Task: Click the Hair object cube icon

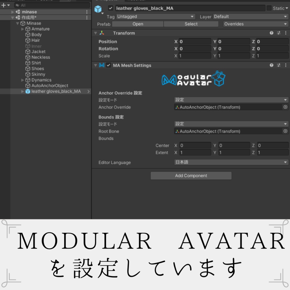Action: click(28, 40)
